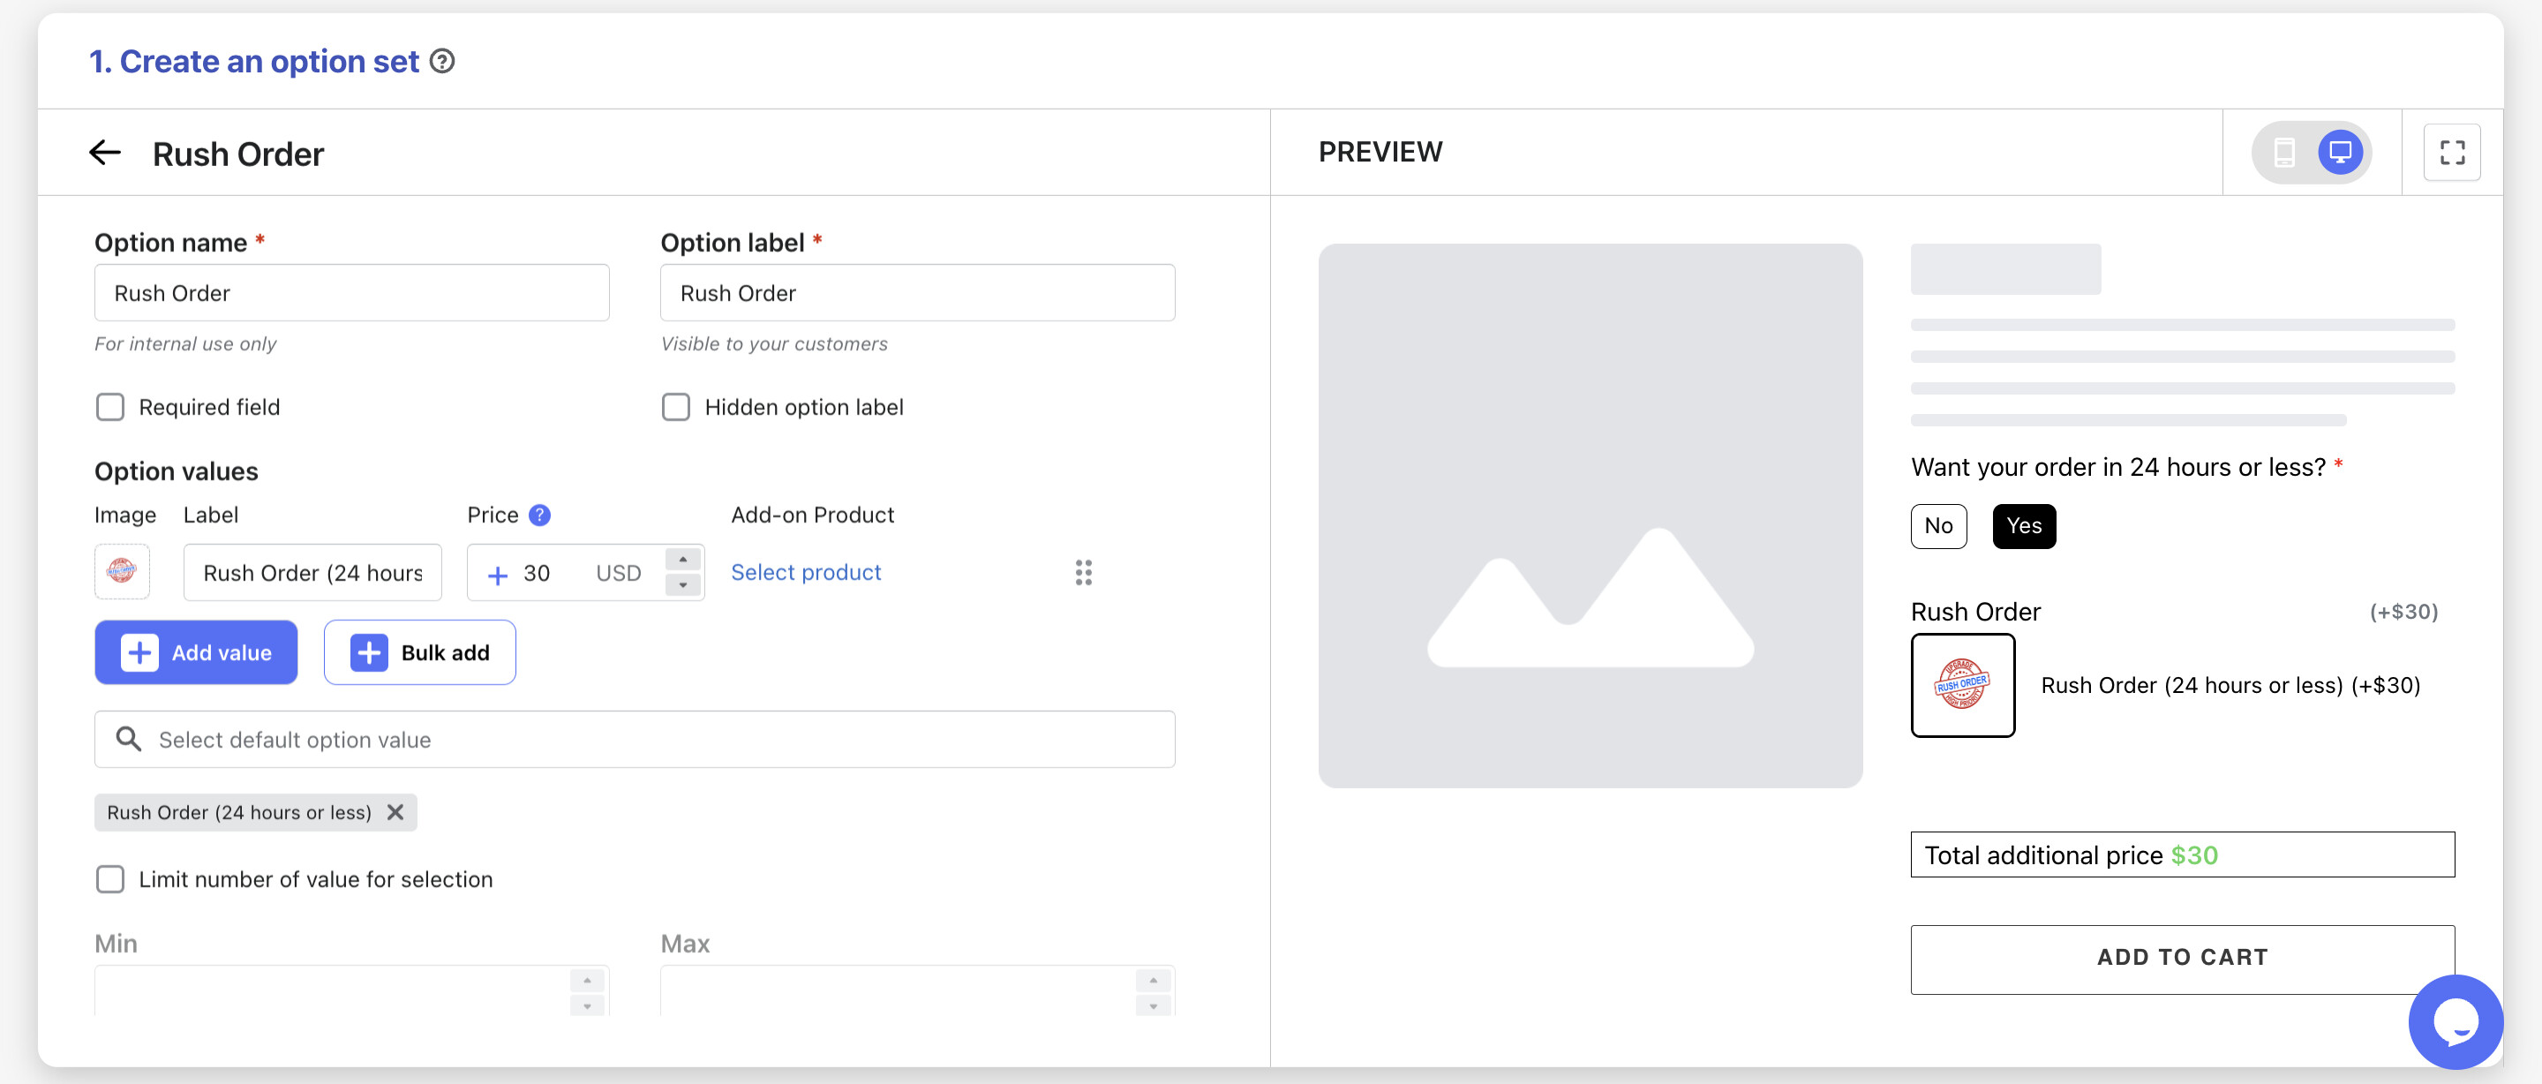Click the Price help question mark icon

coord(538,516)
